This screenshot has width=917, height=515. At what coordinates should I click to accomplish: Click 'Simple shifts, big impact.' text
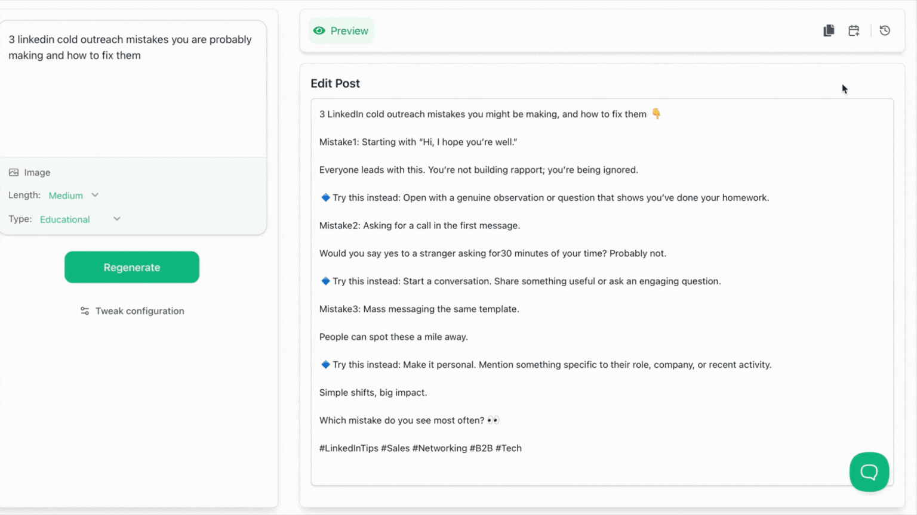373,392
